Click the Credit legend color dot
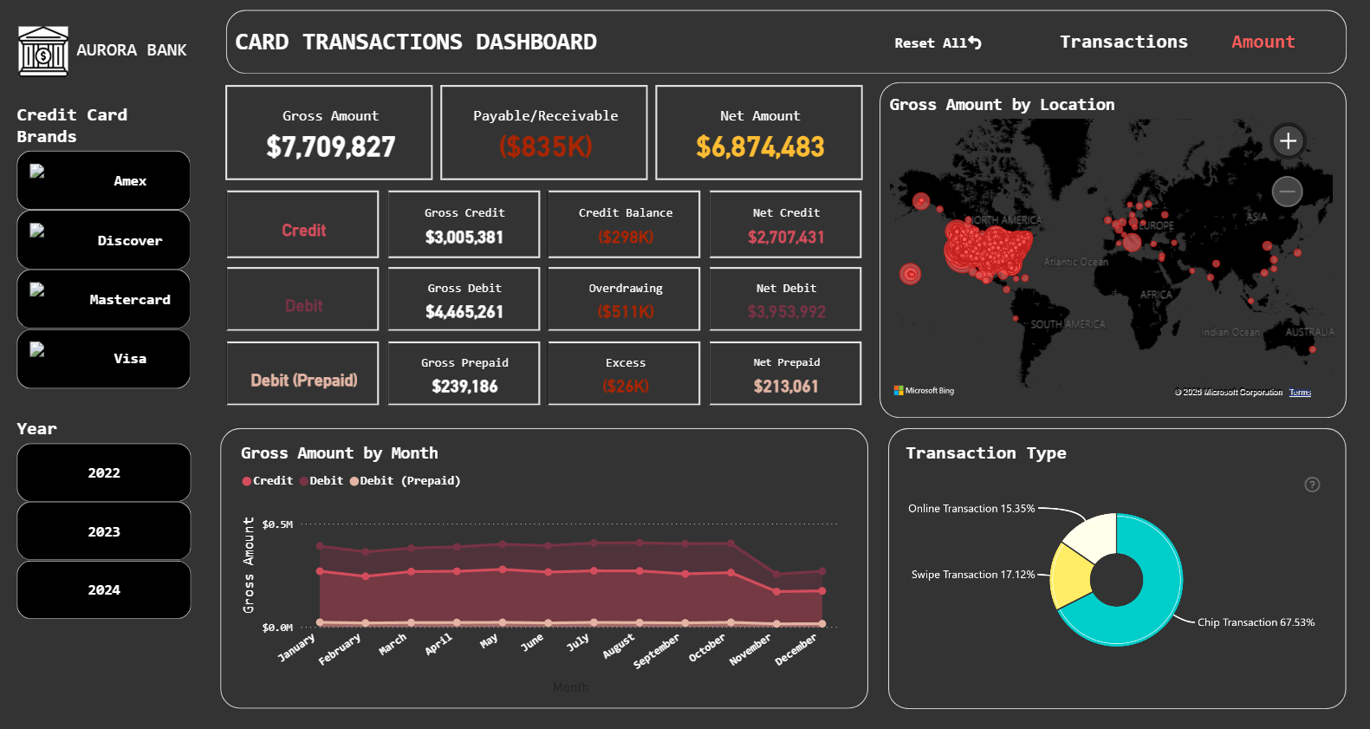 click(x=247, y=481)
